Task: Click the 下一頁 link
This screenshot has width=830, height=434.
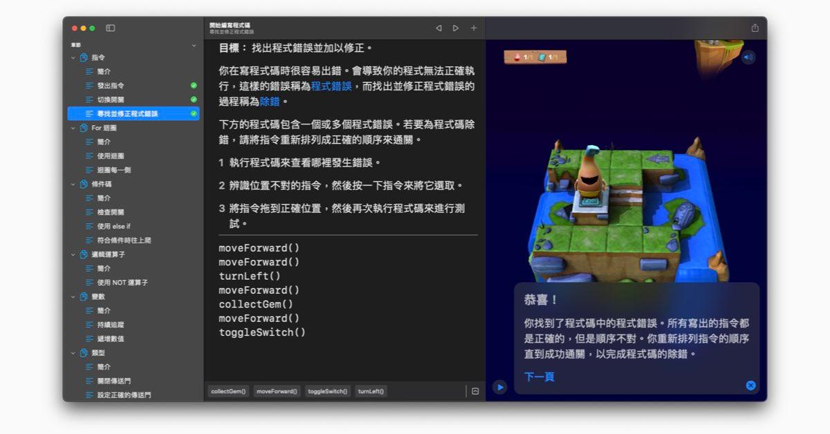Action: coord(539,377)
